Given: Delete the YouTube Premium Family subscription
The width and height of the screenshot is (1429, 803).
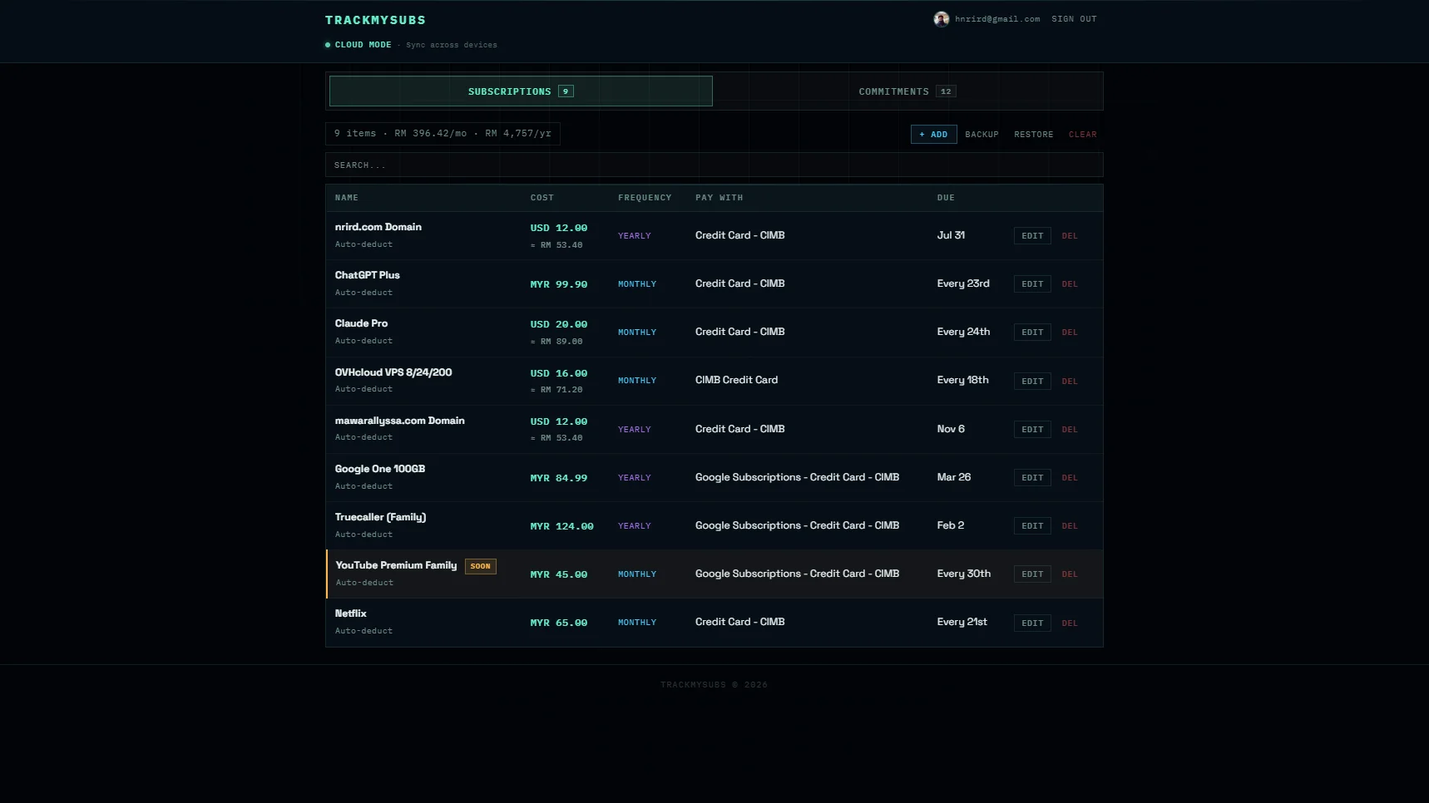Looking at the screenshot, I should pos(1070,574).
